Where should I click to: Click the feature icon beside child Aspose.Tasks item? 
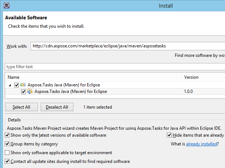pos(30,91)
